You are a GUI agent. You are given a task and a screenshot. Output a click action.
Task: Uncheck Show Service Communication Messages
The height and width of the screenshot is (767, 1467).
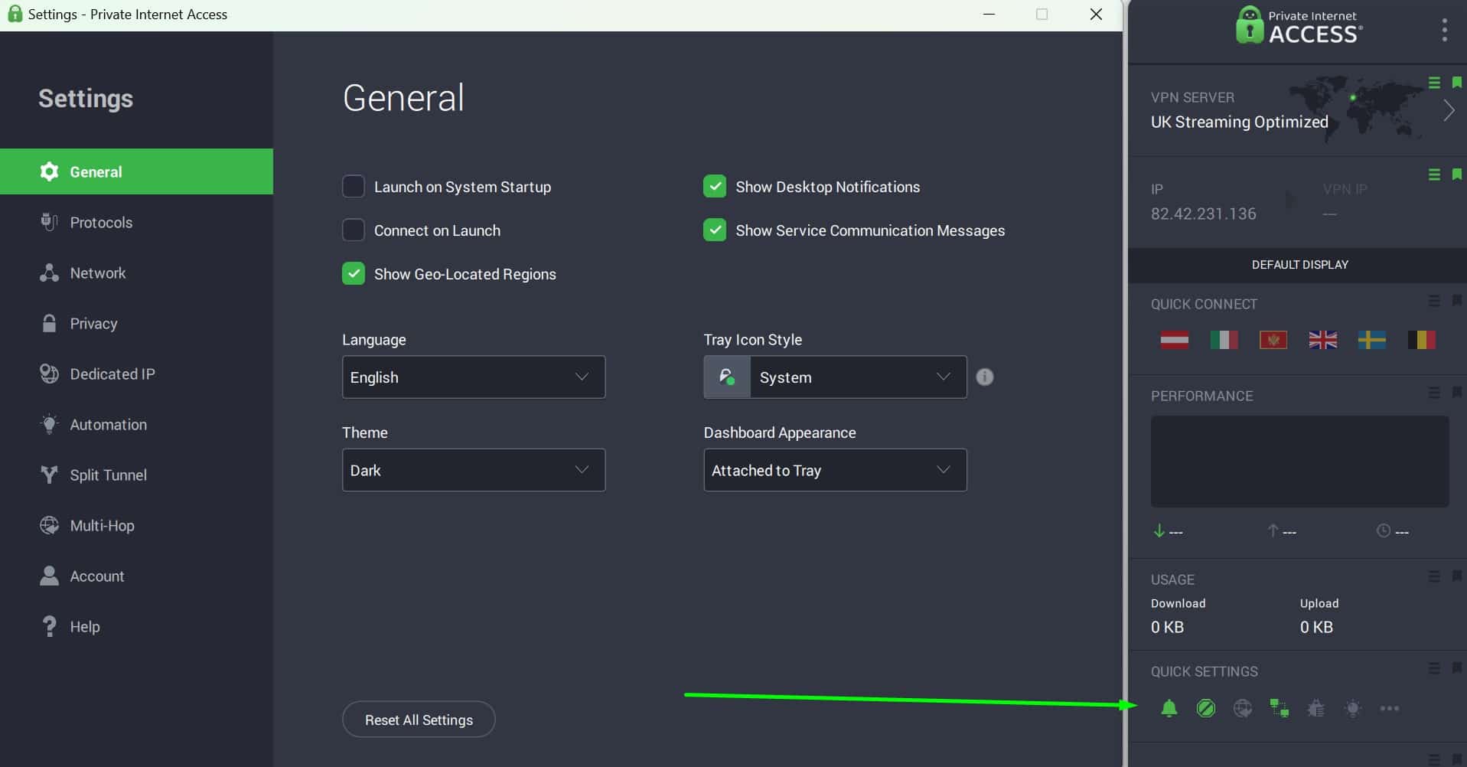[715, 230]
